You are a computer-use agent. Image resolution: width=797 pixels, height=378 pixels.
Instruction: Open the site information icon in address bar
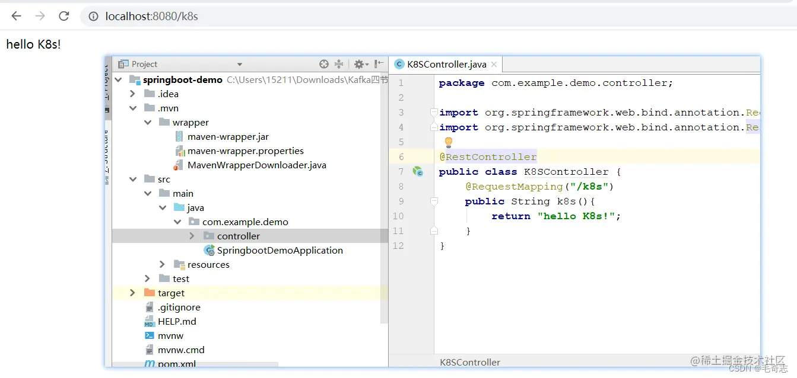click(x=93, y=17)
